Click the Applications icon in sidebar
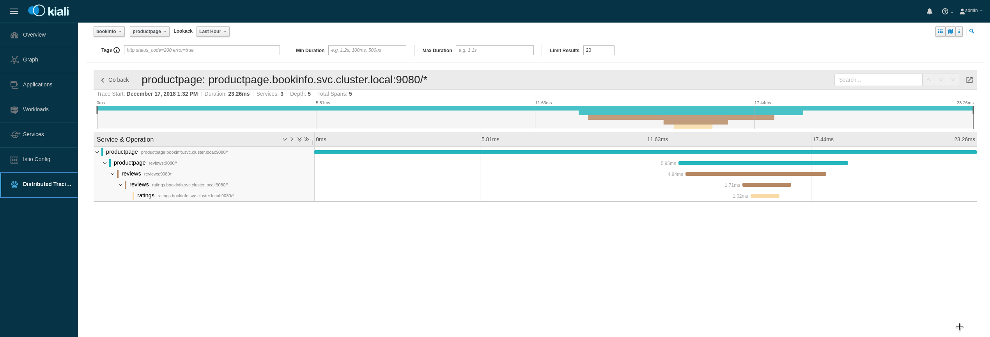The height and width of the screenshot is (337, 990). 14,85
